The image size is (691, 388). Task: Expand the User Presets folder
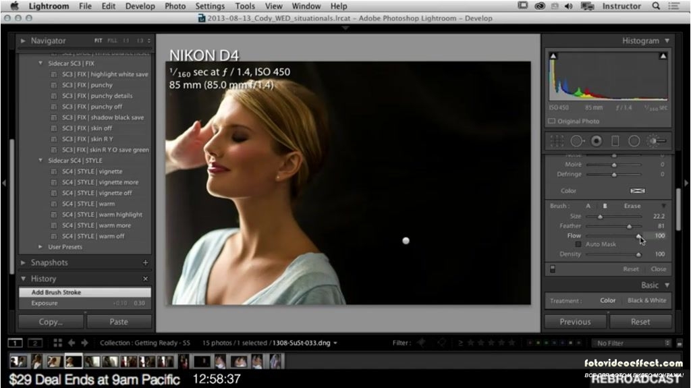40,247
